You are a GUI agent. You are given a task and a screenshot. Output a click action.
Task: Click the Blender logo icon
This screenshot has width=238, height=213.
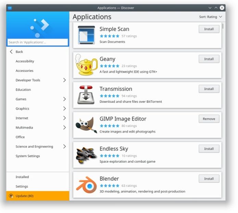pyautogui.click(x=86, y=185)
